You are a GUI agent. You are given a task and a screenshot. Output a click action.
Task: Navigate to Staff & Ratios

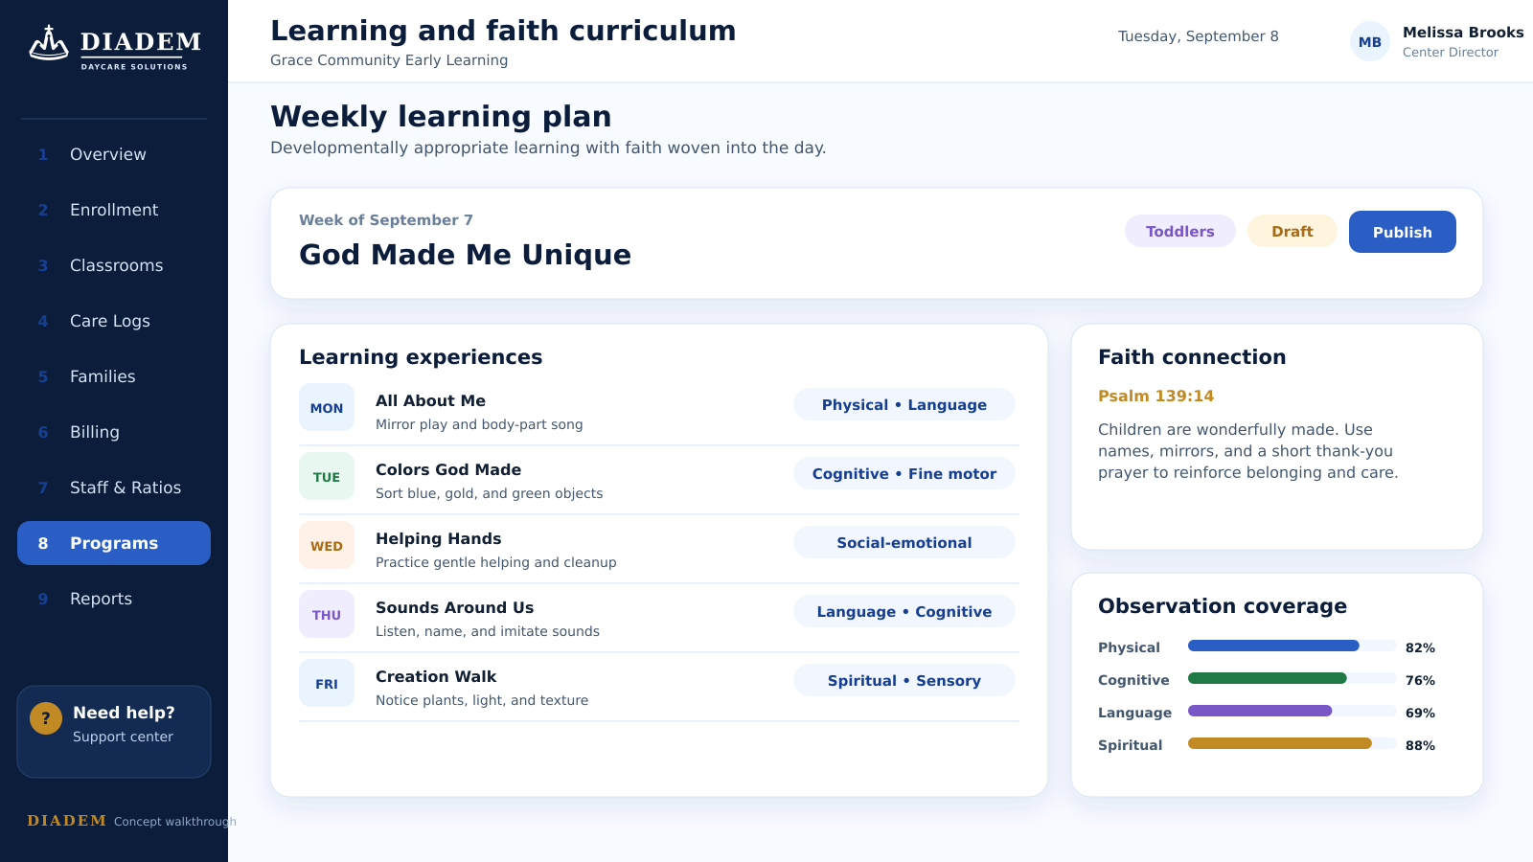114,488
